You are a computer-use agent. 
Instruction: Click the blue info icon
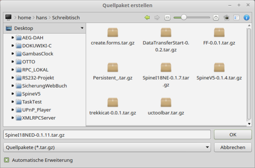pos(247,17)
